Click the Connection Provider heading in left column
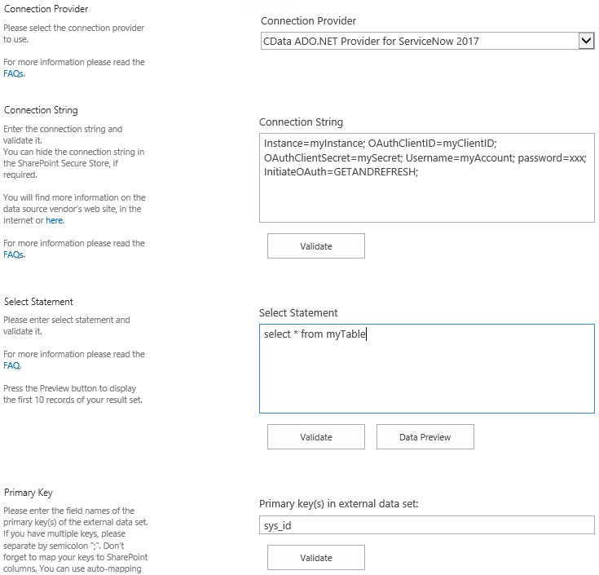The height and width of the screenshot is (575, 599). coord(46,9)
